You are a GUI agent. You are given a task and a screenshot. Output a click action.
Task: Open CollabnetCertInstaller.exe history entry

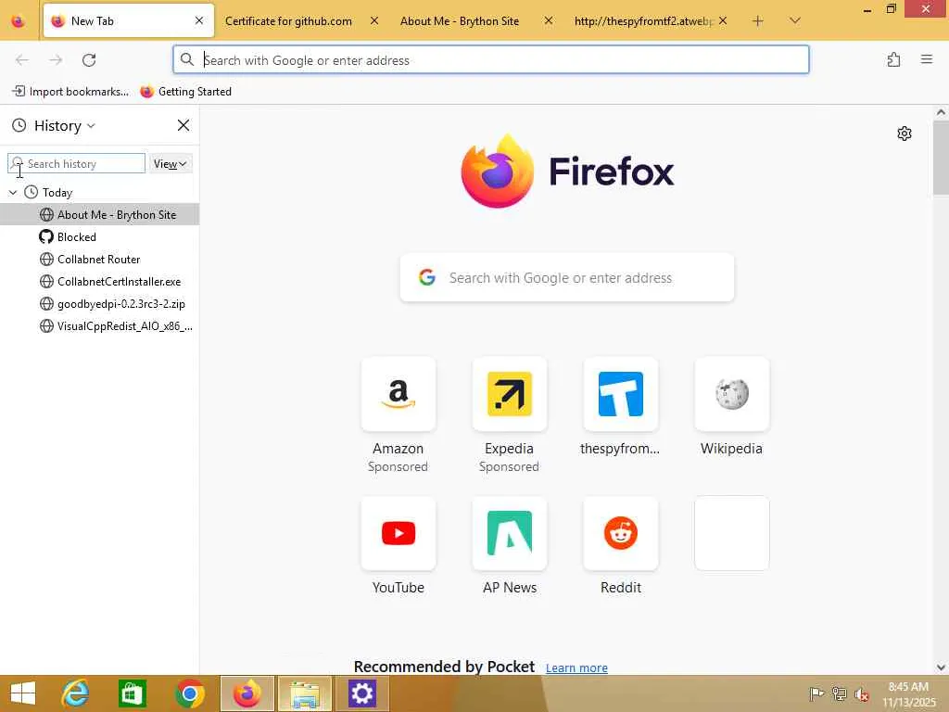(x=100, y=282)
